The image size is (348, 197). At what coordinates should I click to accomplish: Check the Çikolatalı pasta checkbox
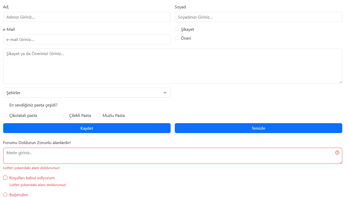point(5,115)
